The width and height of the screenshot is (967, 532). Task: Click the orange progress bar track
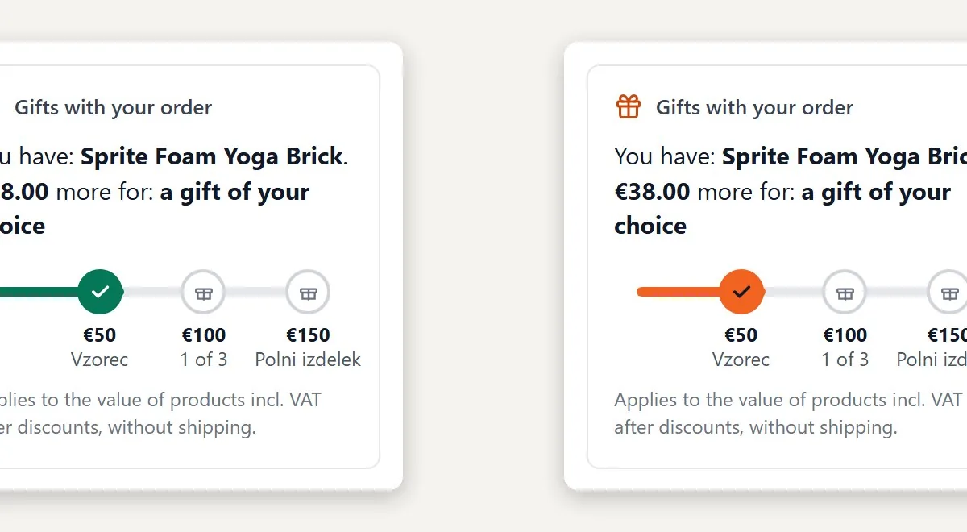click(x=802, y=292)
